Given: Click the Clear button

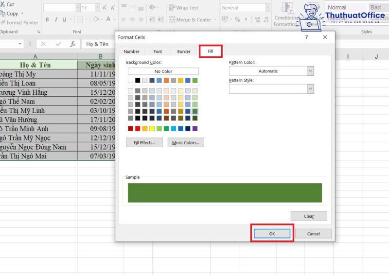Looking at the screenshot, I should point(309,216).
